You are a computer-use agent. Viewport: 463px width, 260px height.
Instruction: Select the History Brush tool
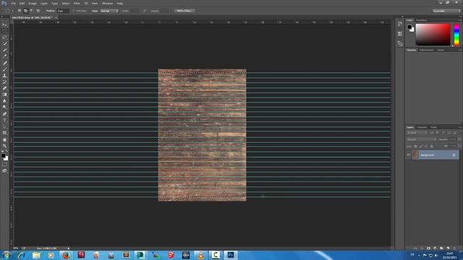click(x=4, y=82)
